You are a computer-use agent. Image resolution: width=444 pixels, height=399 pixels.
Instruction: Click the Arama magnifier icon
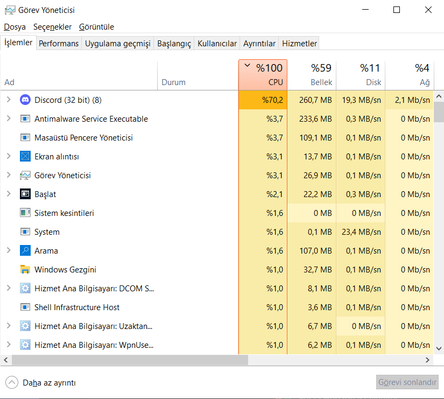[25, 250]
